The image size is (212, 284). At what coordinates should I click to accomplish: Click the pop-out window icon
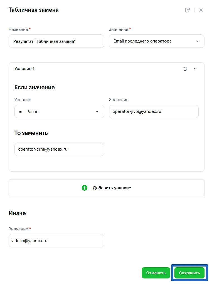[x=188, y=10]
